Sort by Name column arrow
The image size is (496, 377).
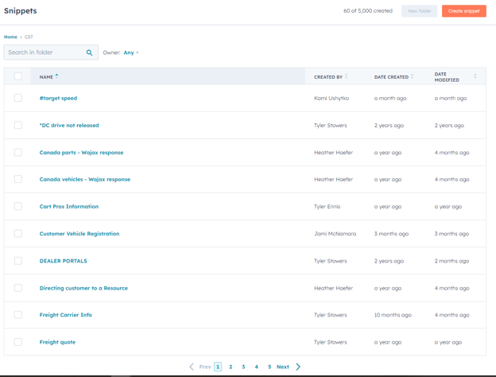coord(57,76)
